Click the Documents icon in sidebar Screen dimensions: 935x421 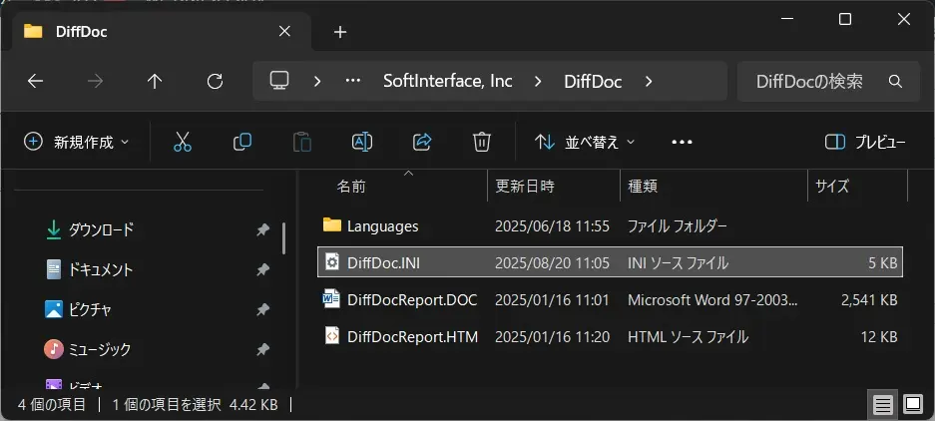[x=54, y=269]
